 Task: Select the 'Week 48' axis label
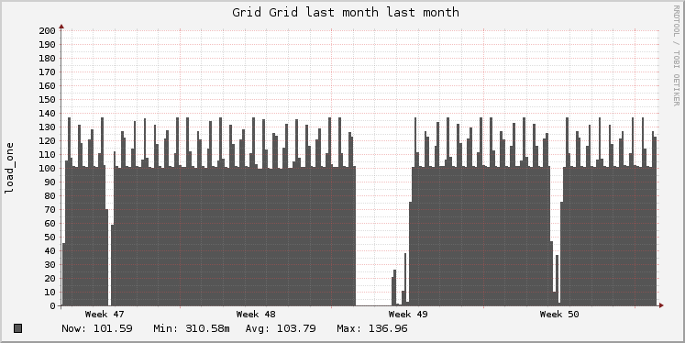tap(256, 315)
